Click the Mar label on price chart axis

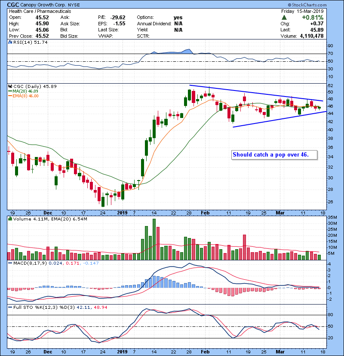pos(280,213)
